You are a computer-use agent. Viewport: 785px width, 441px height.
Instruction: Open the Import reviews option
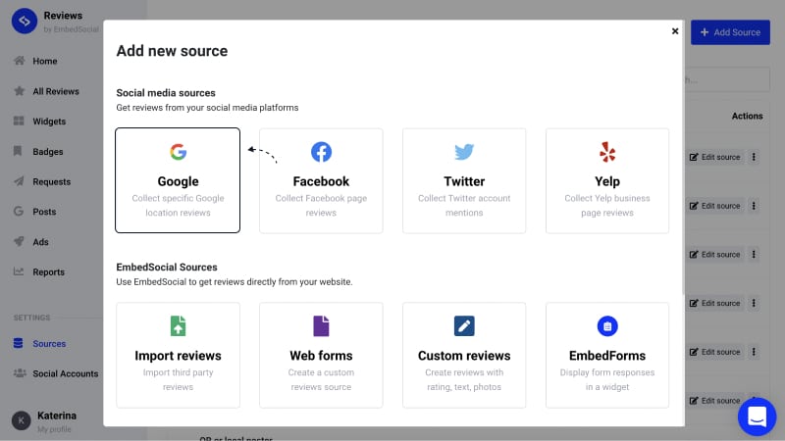click(178, 355)
